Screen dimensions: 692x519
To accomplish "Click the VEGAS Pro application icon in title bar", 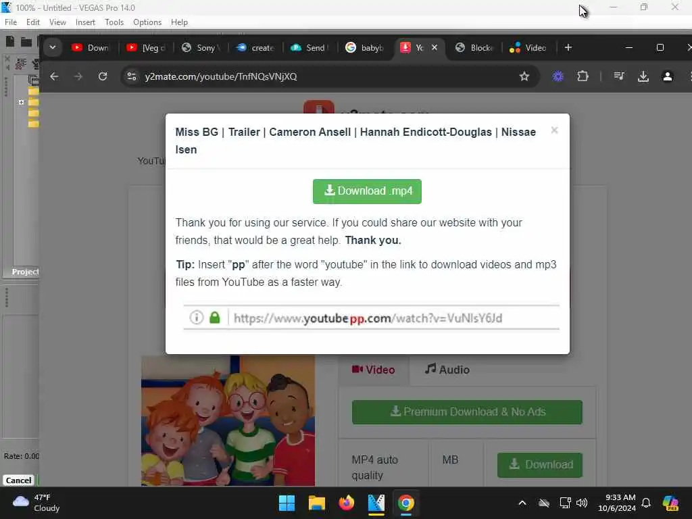I will pyautogui.click(x=6, y=7).
